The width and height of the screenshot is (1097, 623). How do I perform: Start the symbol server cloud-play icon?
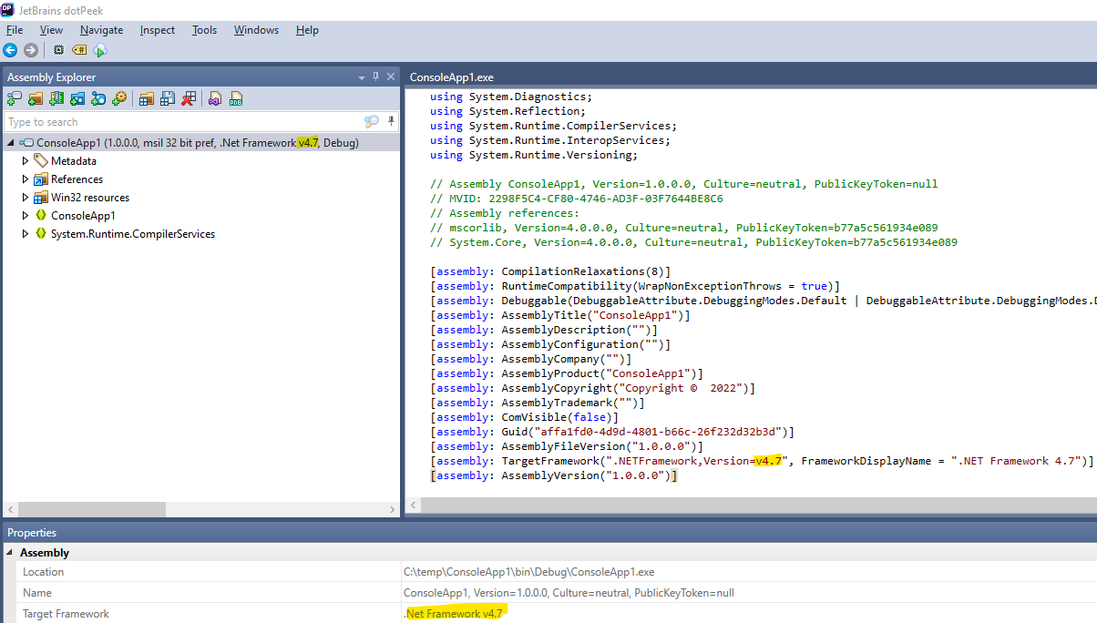pyautogui.click(x=100, y=50)
